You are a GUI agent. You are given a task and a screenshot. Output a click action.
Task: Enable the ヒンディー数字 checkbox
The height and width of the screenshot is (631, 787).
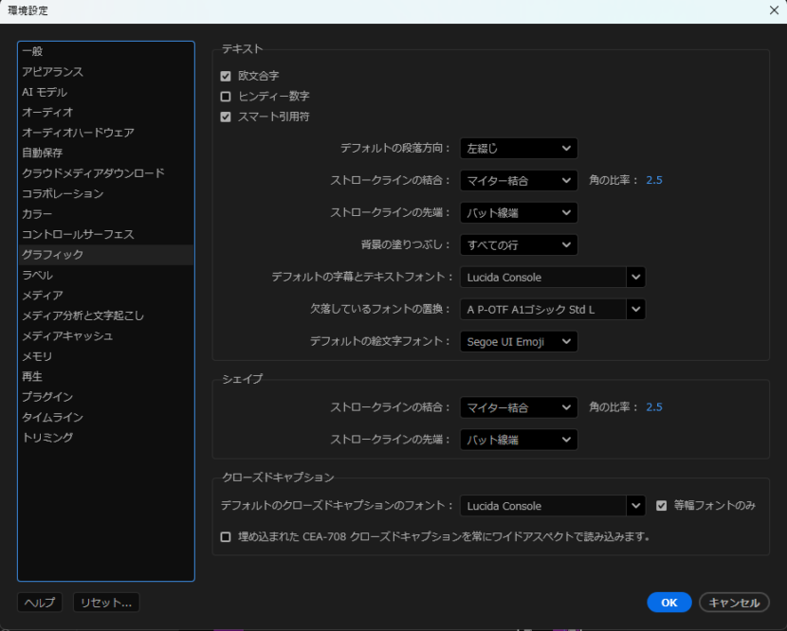click(226, 97)
